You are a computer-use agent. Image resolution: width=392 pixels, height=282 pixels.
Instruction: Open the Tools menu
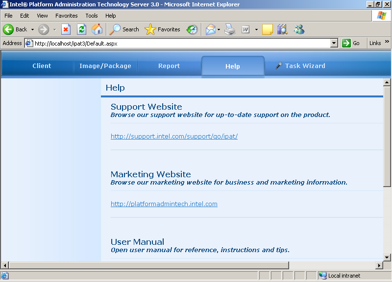tap(92, 16)
